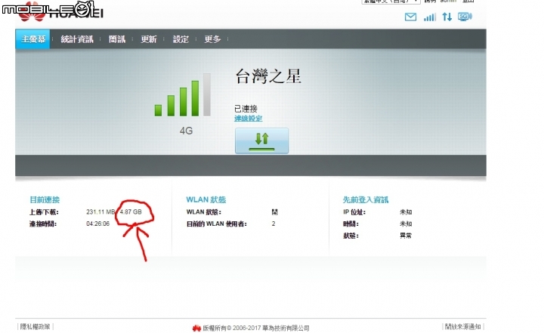
Task: Click the WLAN status value 開
Action: click(x=274, y=212)
